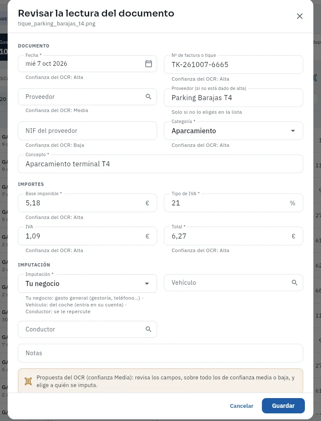Click the IVA amount field
321x421 pixels.
pos(87,236)
